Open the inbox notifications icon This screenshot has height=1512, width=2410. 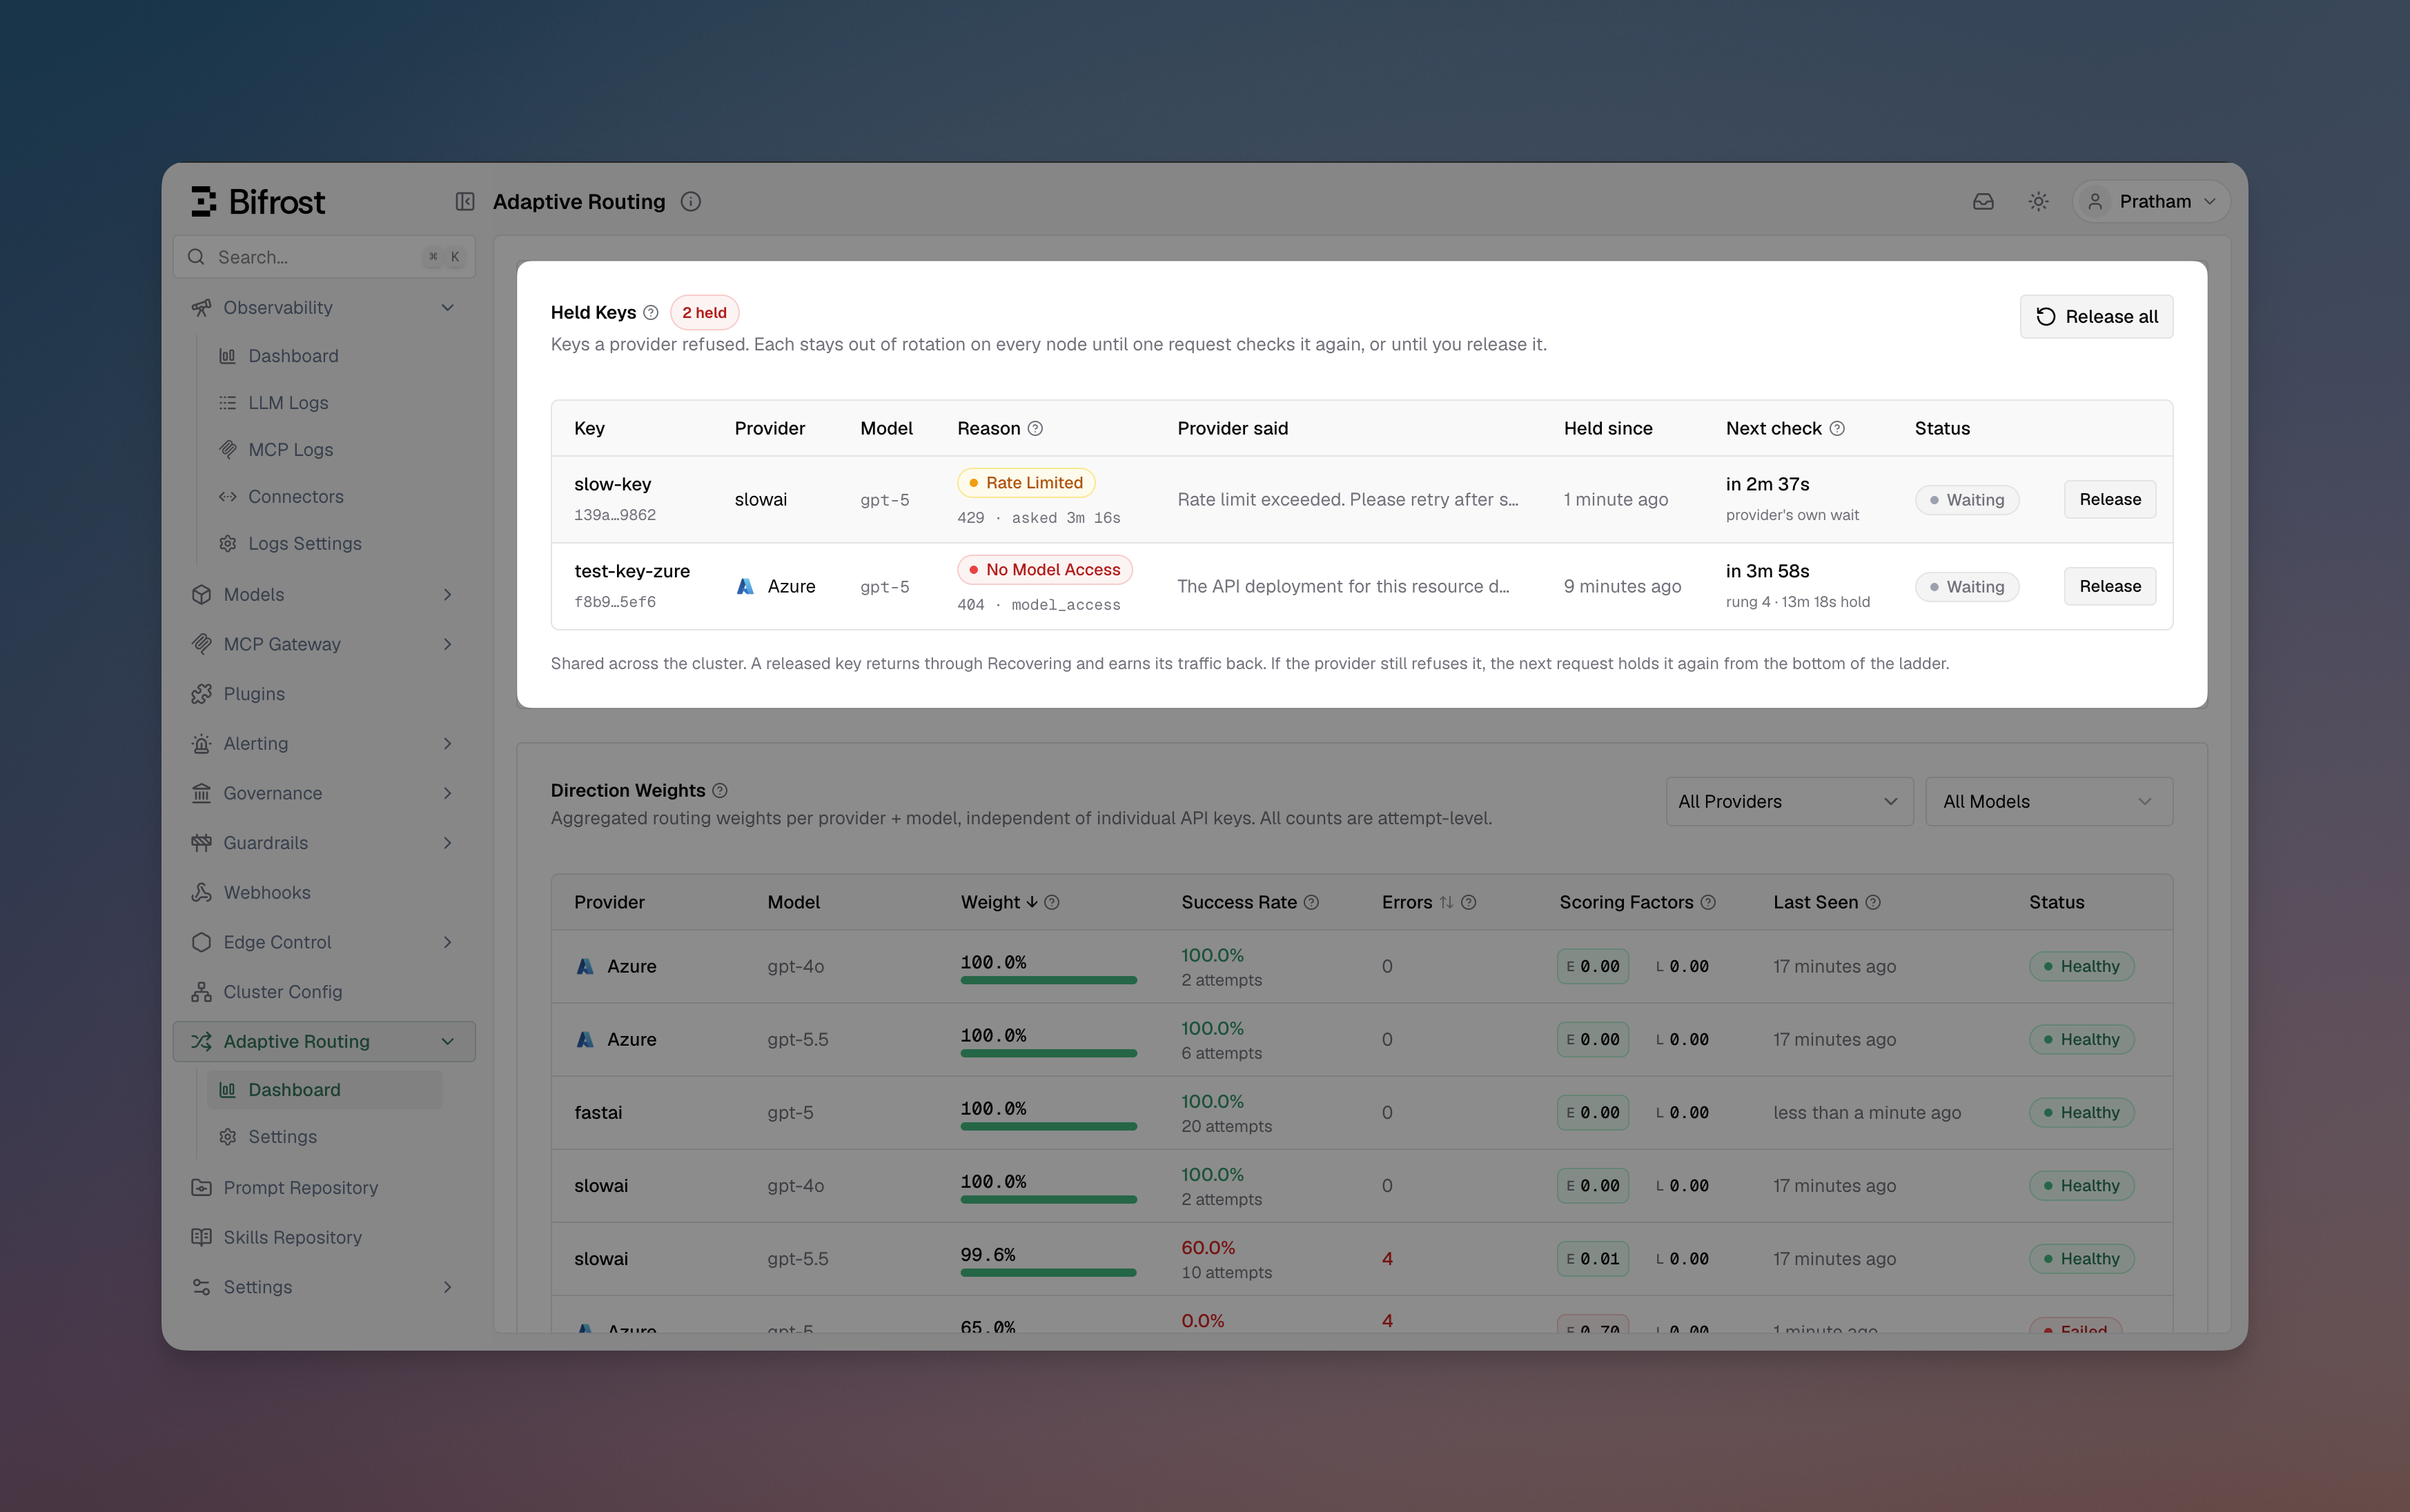[1983, 202]
